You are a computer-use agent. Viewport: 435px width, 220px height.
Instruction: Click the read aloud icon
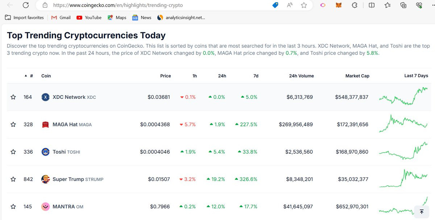pos(290,5)
